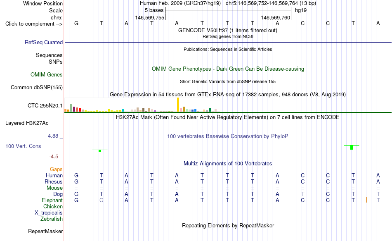
Task: Click the 4.88 PhyloP upper scale value
Action: click(53, 136)
